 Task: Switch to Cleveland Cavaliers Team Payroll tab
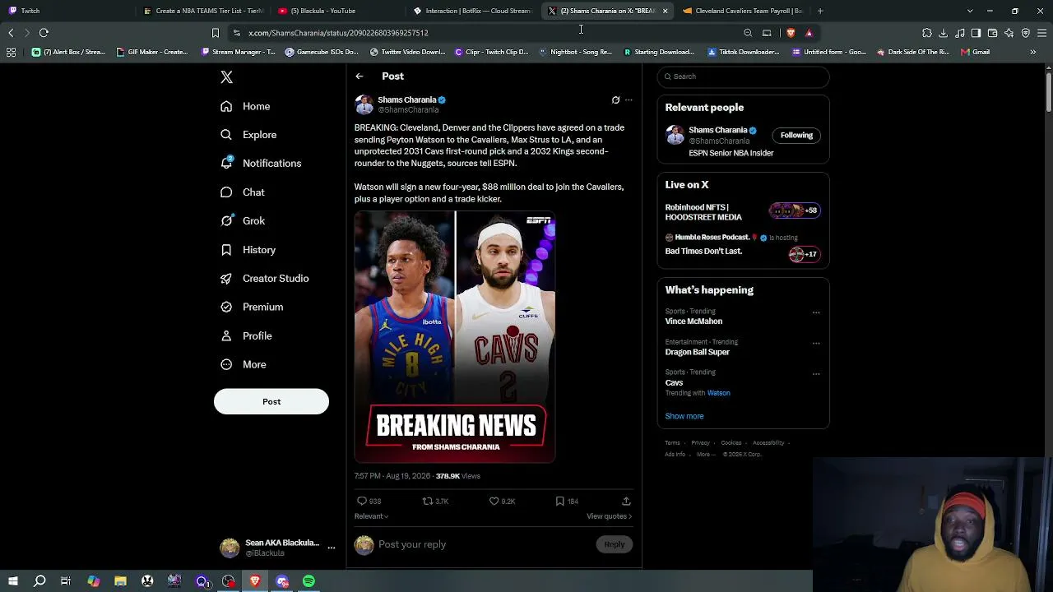tap(742, 11)
